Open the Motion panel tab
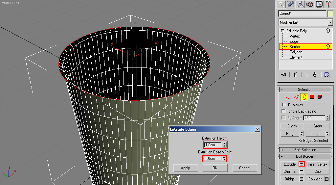The width and height of the screenshot is (336, 185). [310, 4]
